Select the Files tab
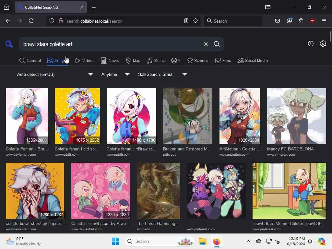The image size is (332, 249). [x=223, y=61]
